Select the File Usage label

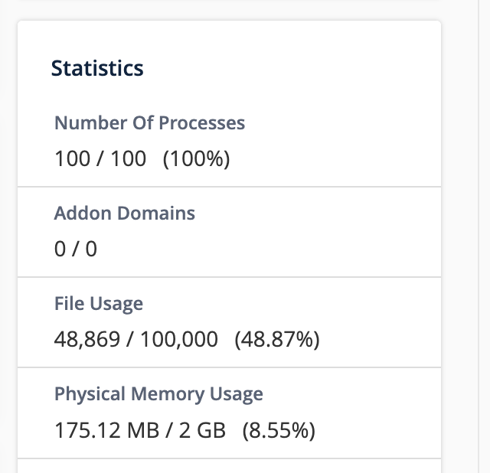[99, 304]
